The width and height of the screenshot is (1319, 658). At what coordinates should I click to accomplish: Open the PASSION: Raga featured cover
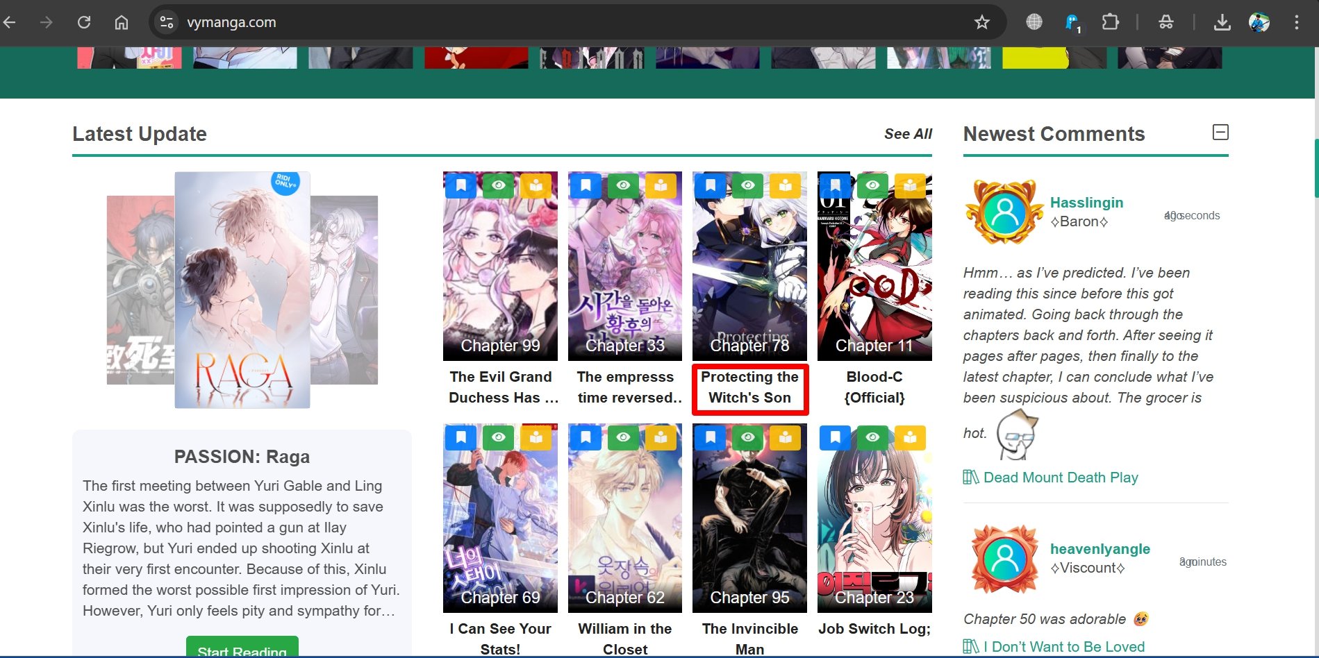(x=242, y=290)
